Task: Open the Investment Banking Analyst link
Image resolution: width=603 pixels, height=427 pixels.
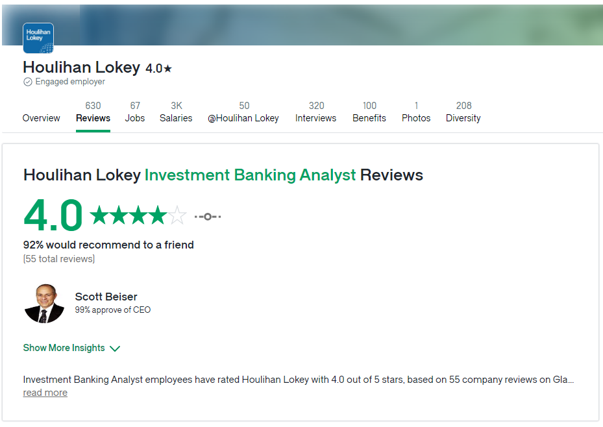Action: point(250,175)
